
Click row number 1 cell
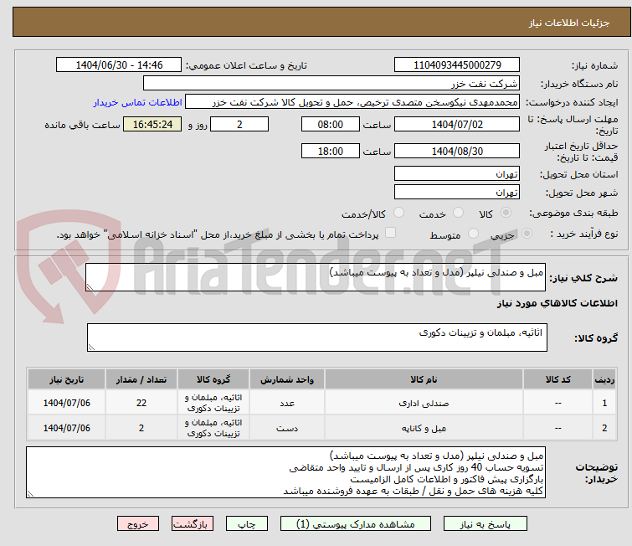coord(604,403)
